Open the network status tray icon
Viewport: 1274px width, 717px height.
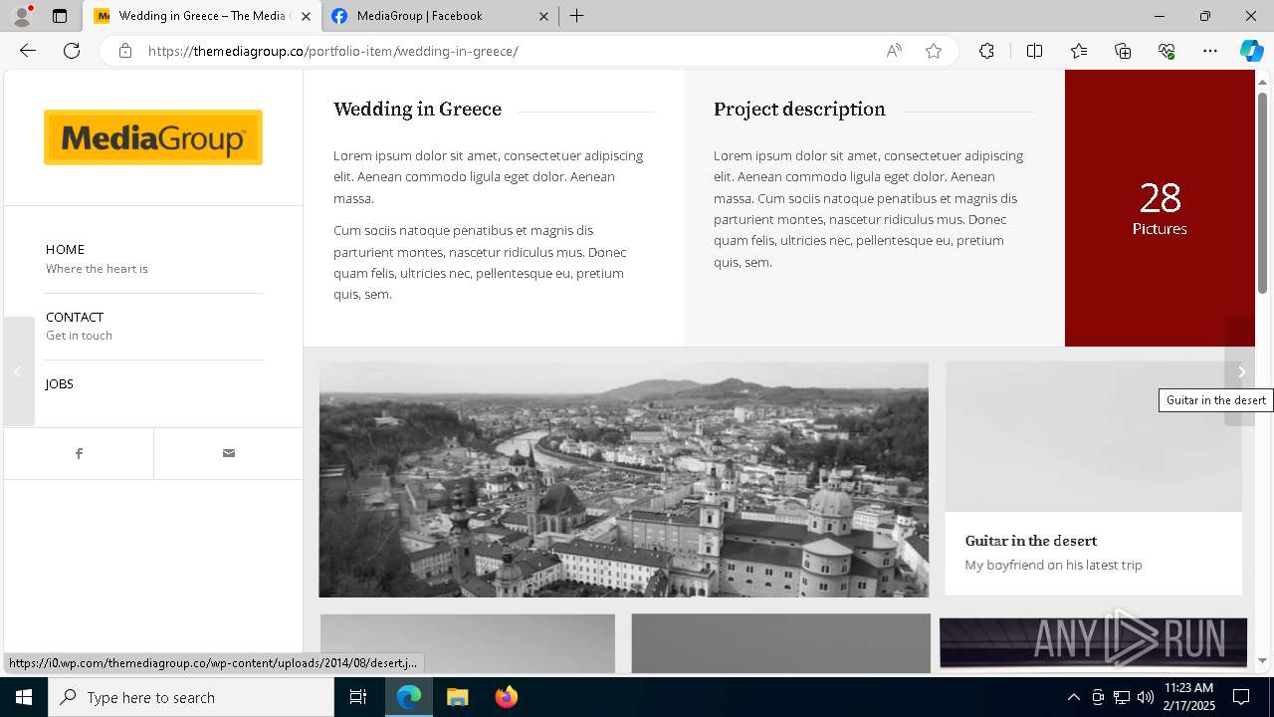(x=1122, y=697)
